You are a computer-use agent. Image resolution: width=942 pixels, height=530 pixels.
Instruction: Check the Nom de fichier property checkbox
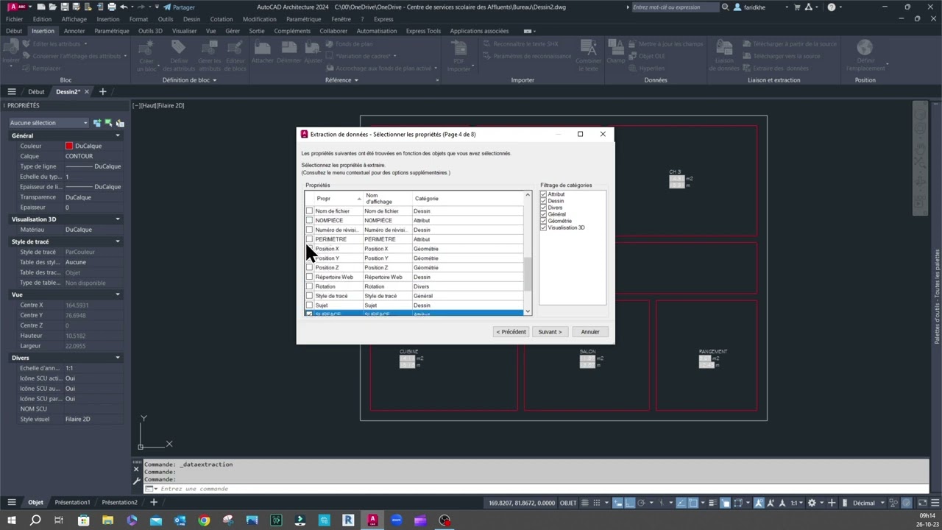309,211
